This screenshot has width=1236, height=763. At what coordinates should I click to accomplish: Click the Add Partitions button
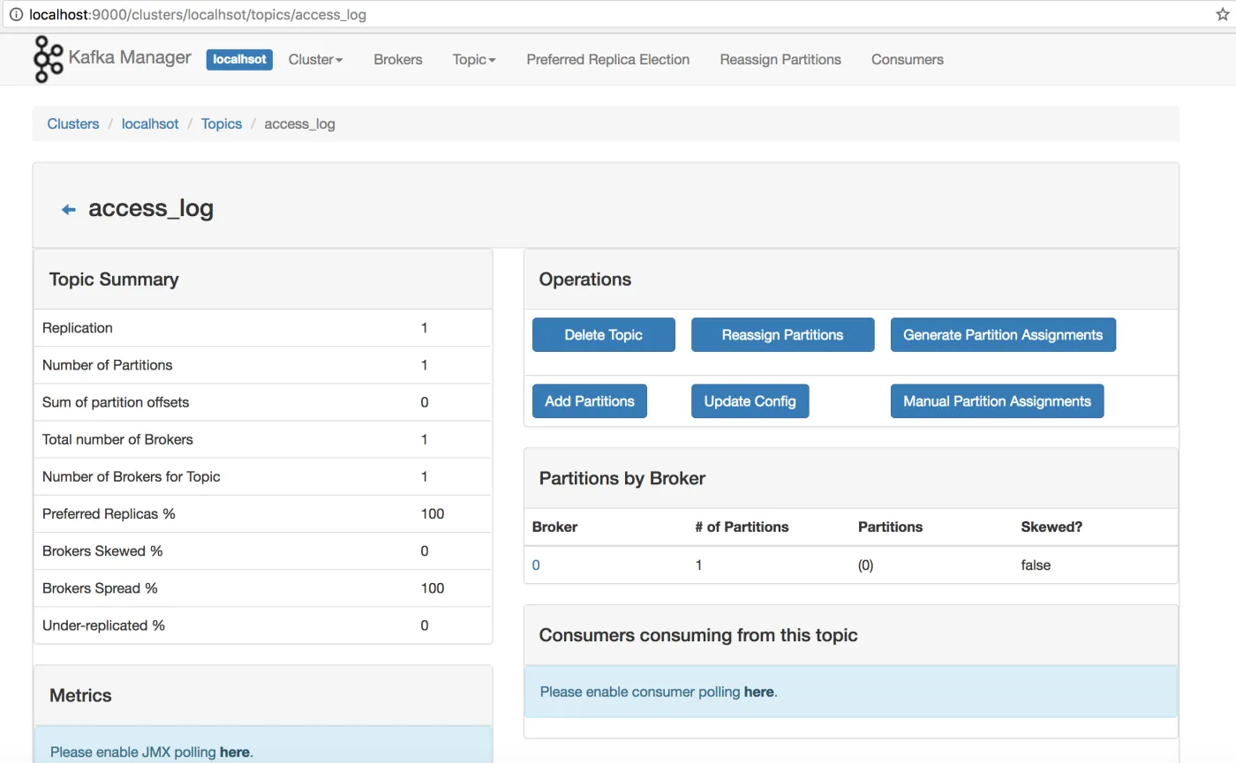click(x=590, y=401)
